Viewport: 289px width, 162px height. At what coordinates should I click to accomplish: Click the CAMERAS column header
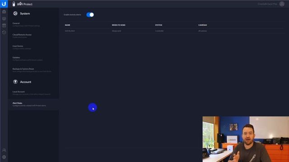pyautogui.click(x=203, y=25)
